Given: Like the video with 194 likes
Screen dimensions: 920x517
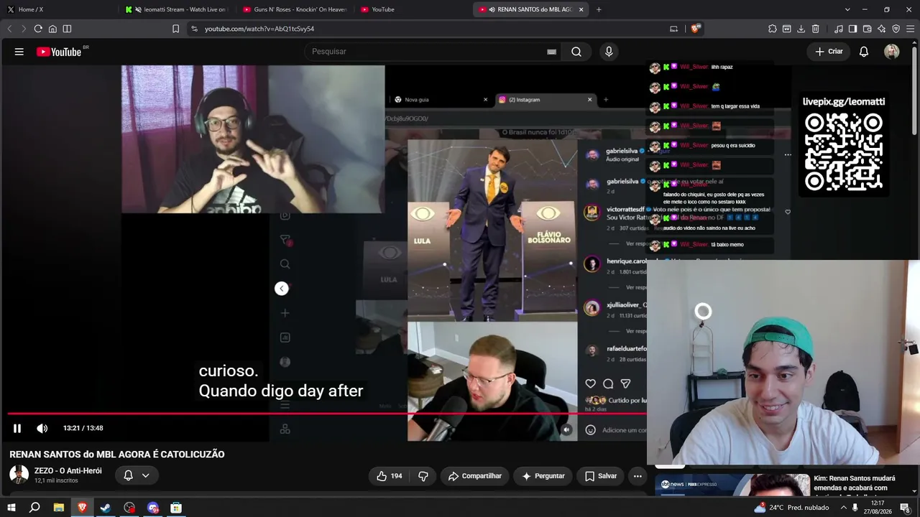Looking at the screenshot, I should 390,476.
